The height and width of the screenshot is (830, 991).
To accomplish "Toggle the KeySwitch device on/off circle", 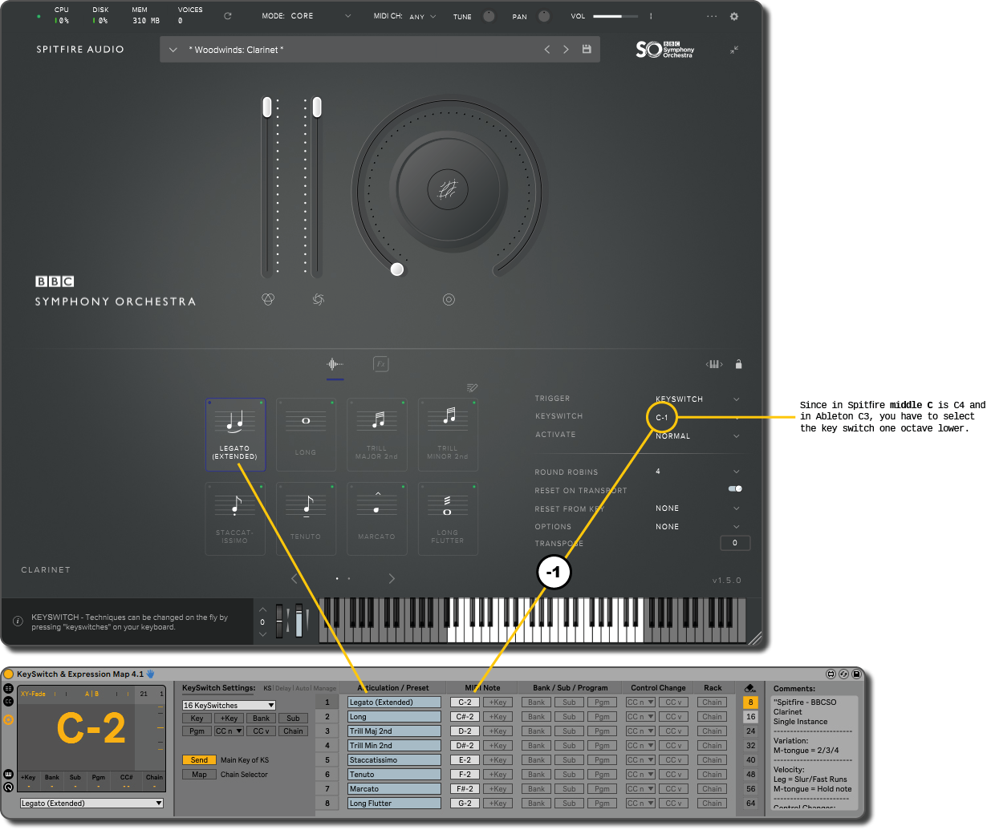I will pos(7,674).
